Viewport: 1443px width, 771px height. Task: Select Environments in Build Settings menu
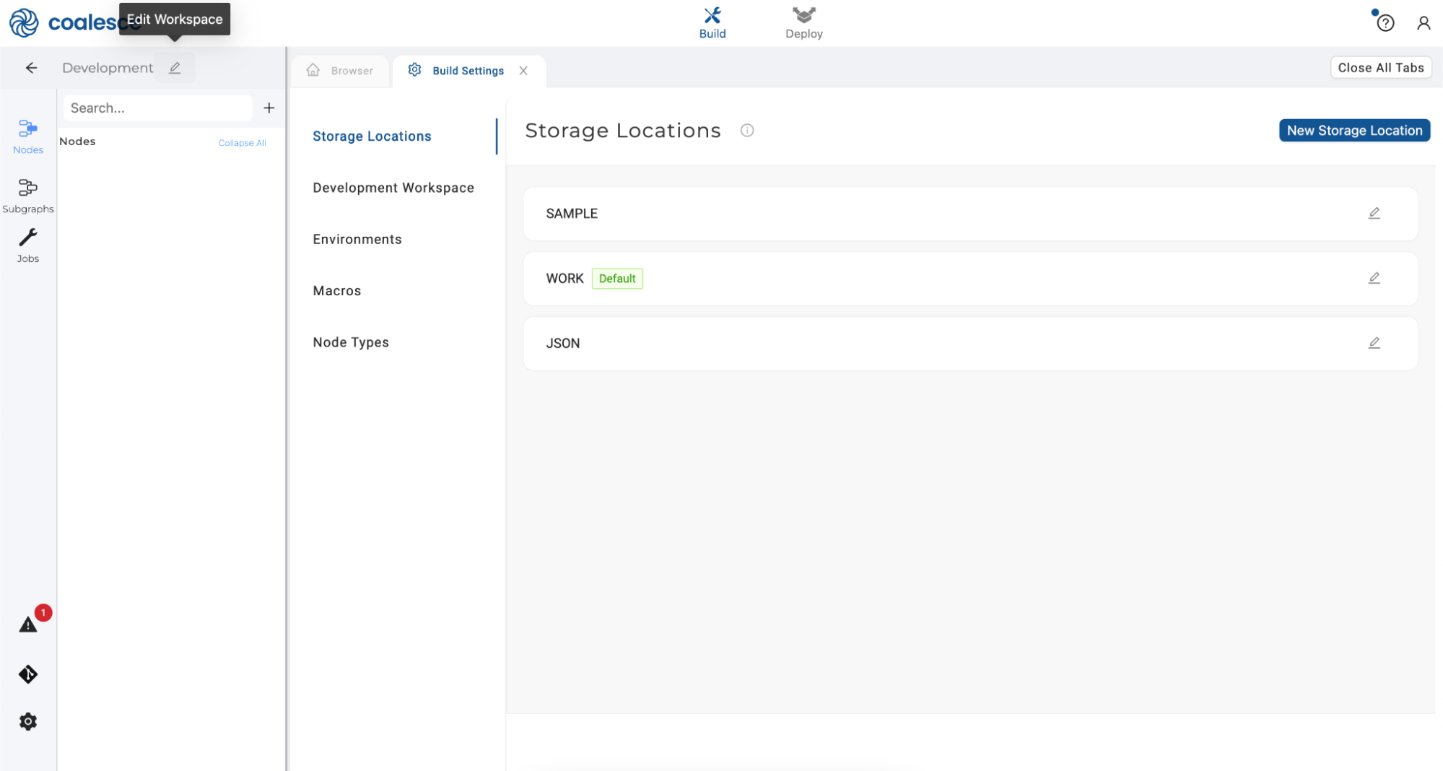tap(357, 239)
